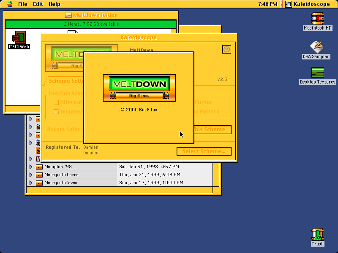This screenshot has width=338, height=253.
Task: Click the date 'Sat, Jan 31, 1998, 4:57 PM'
Action: pos(149,167)
